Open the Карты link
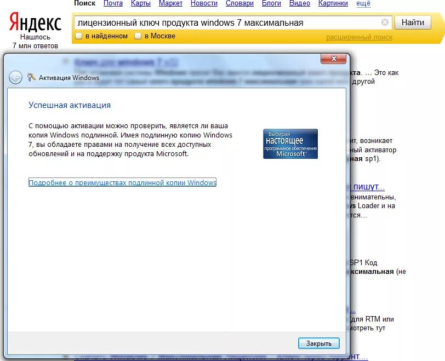 coord(140,3)
